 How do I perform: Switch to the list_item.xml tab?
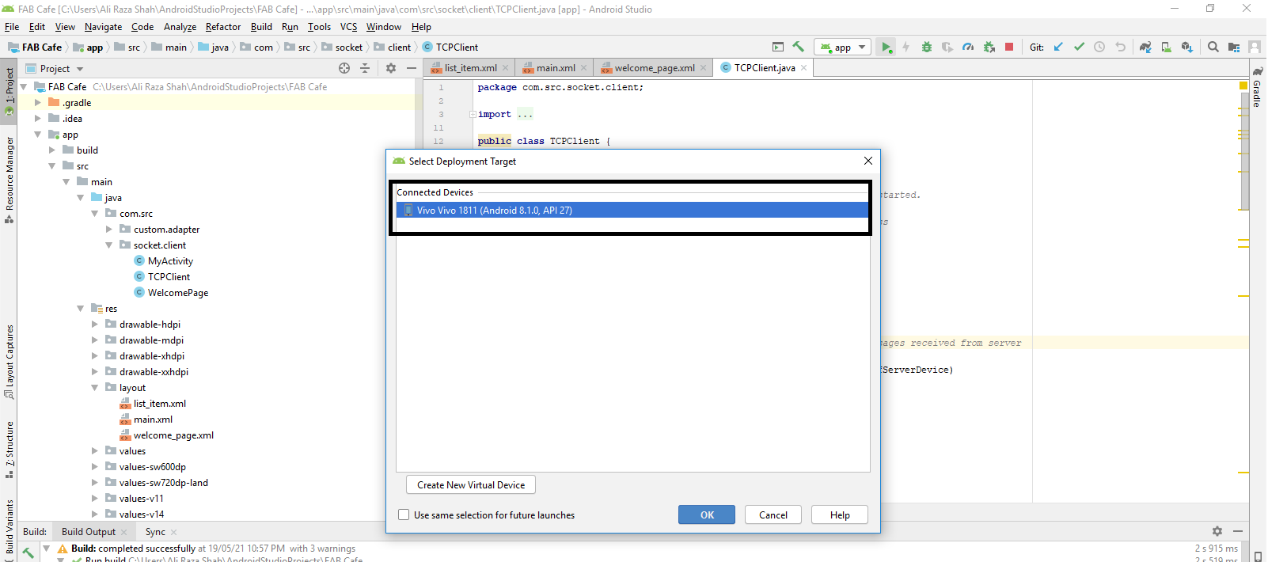470,68
